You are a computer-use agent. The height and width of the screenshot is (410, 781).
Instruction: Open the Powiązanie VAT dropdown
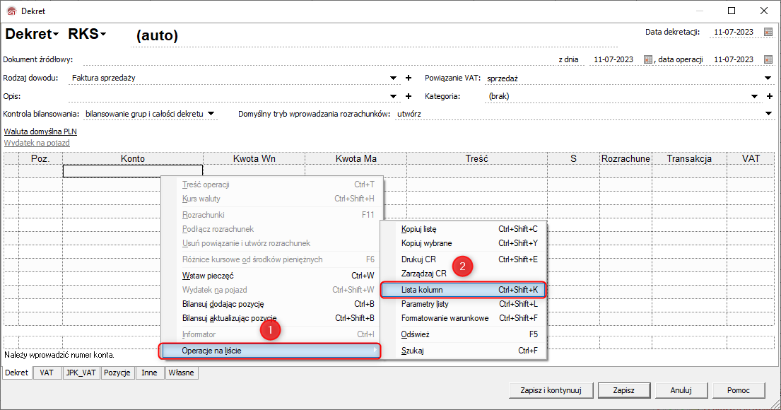click(x=768, y=78)
